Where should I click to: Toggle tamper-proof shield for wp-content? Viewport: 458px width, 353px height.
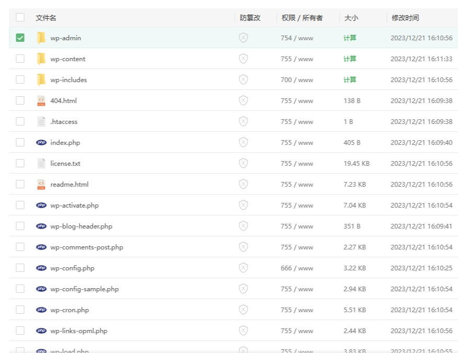243,59
